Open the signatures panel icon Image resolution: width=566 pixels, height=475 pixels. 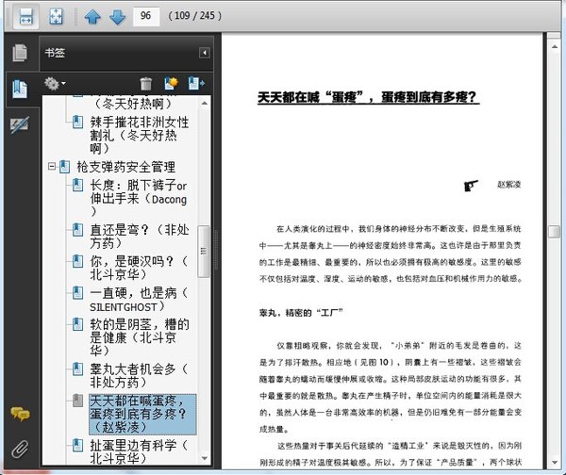pos(20,124)
